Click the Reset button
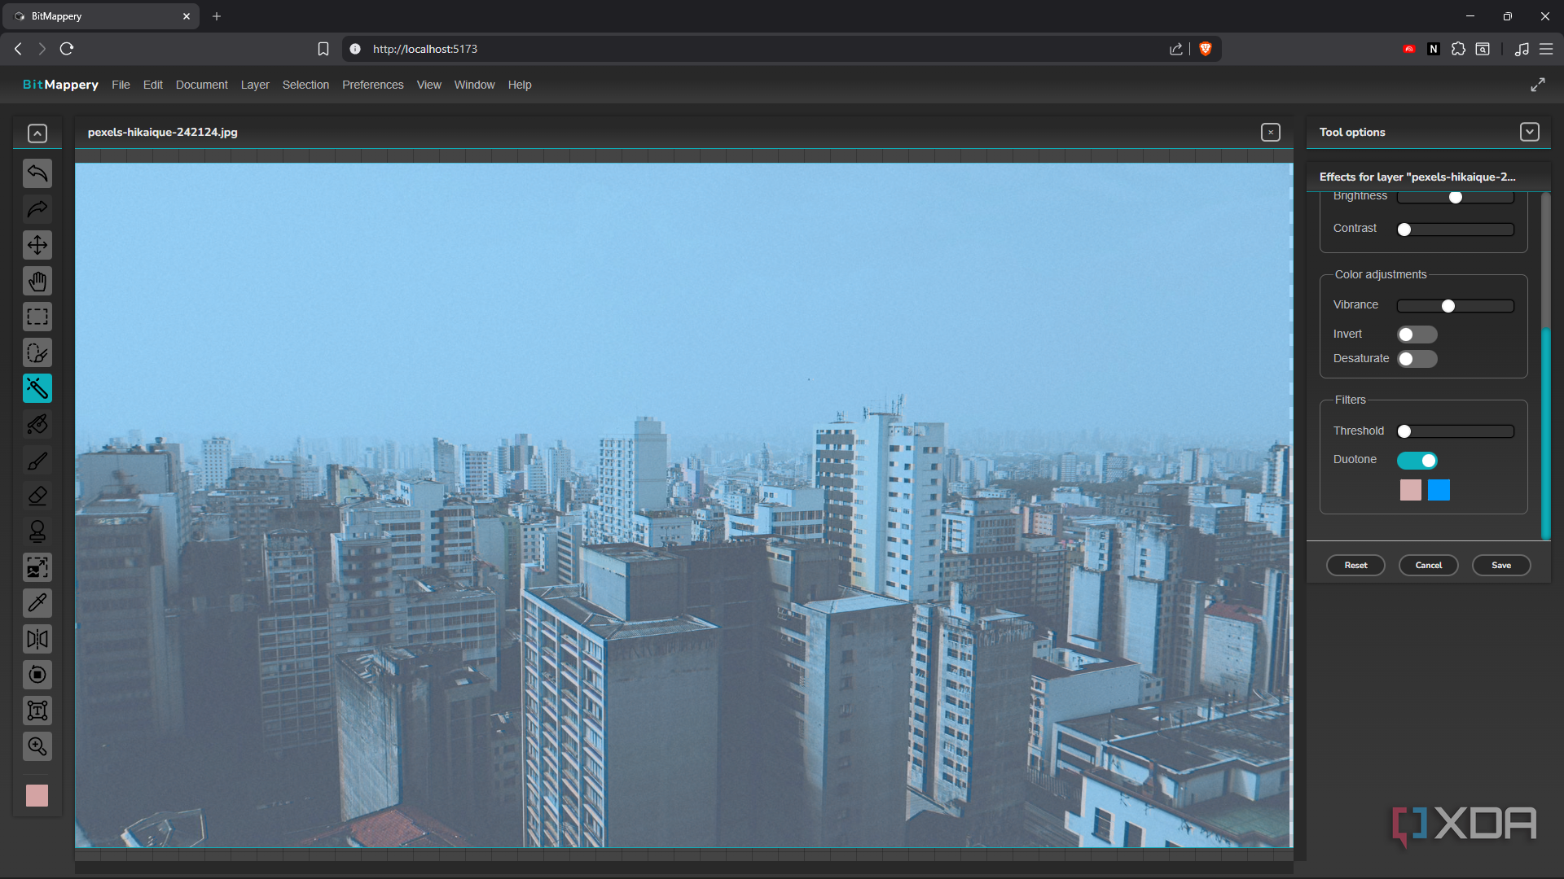The width and height of the screenshot is (1564, 879). [x=1355, y=566]
